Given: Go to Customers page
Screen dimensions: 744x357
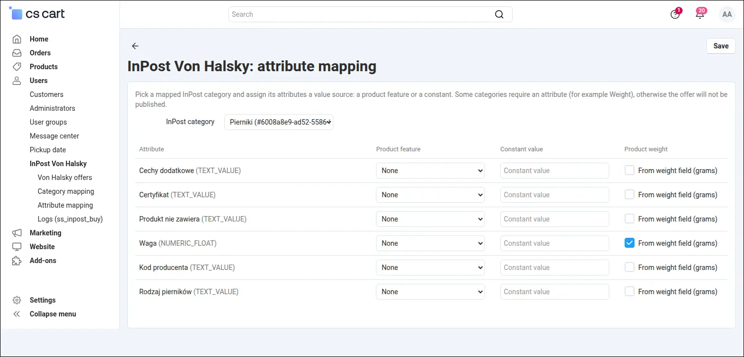Looking at the screenshot, I should point(47,94).
